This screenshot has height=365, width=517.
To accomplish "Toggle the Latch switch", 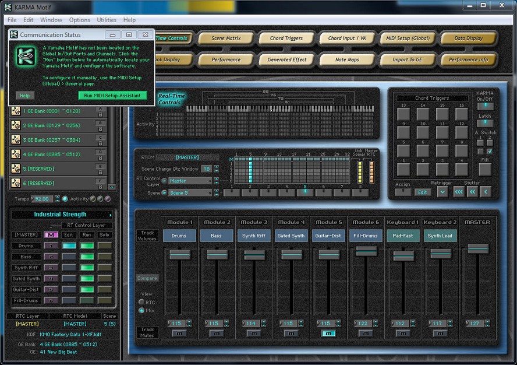I will pos(484,123).
